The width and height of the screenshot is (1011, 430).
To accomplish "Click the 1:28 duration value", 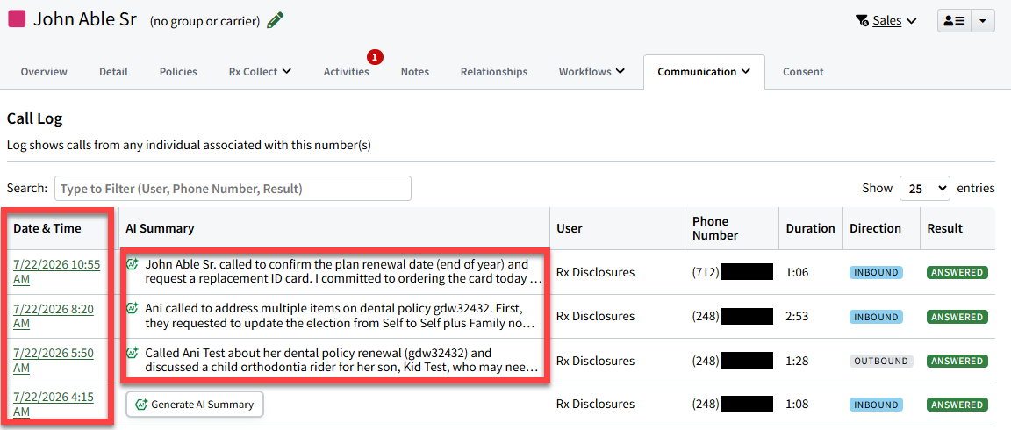I will (797, 361).
